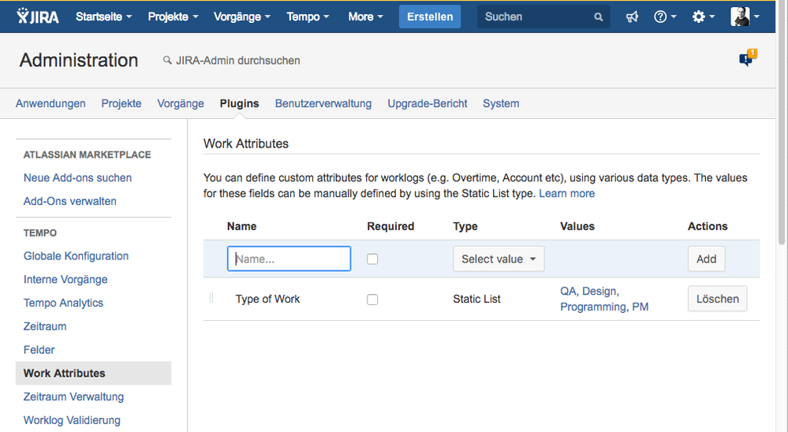Switch to the Benutzerverwaltung tab

coord(323,103)
